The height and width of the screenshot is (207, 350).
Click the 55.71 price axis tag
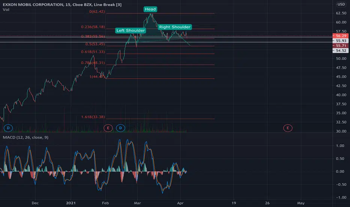point(341,46)
